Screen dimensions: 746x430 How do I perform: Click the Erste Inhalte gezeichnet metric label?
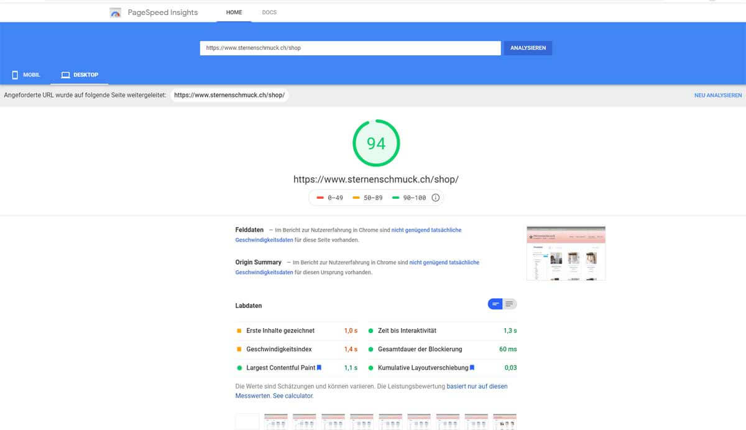tap(280, 331)
